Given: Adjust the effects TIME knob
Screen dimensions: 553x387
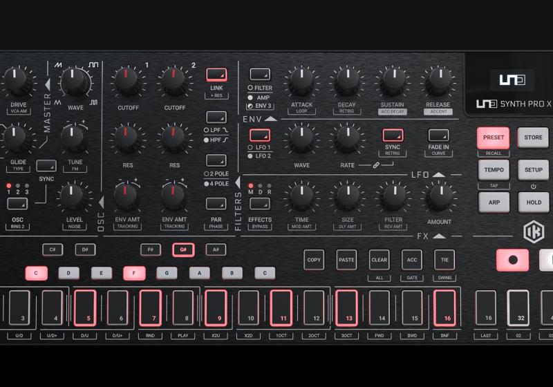Looking at the screenshot, I should pos(301,197).
